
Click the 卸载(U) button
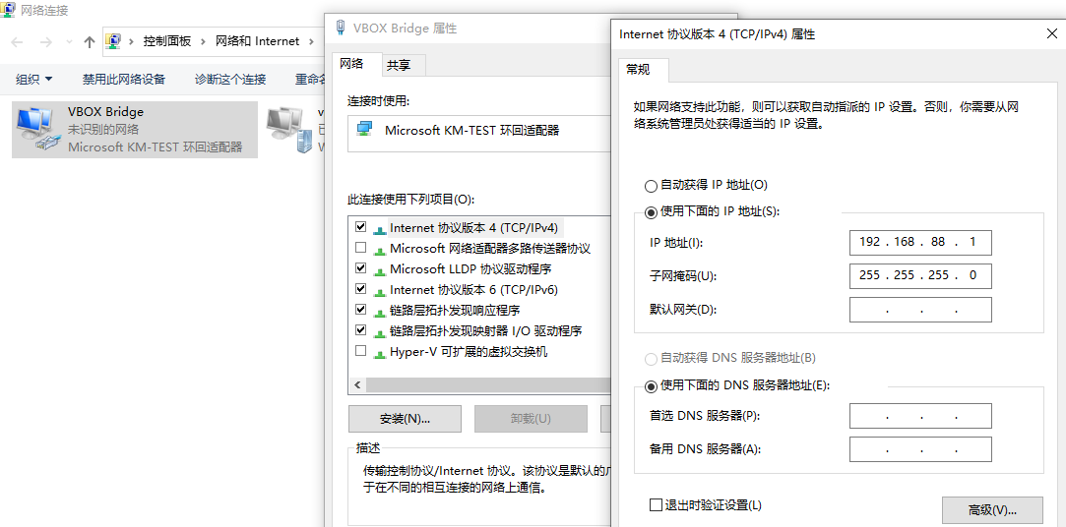531,418
